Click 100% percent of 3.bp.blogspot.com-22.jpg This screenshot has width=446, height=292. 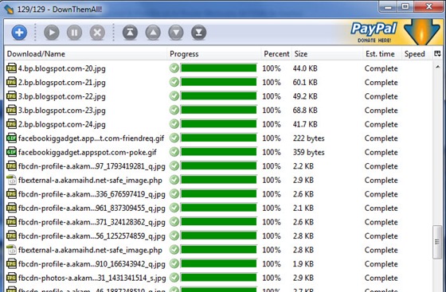click(x=272, y=96)
